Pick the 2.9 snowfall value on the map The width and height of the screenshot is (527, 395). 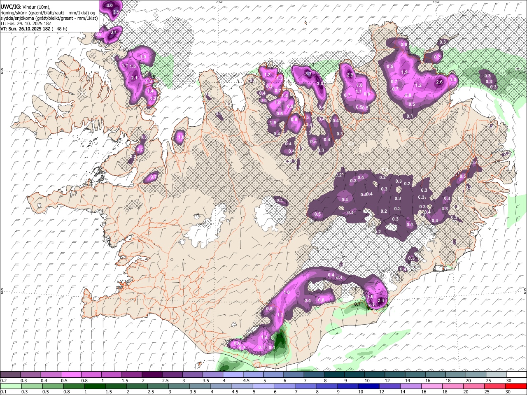350,75
